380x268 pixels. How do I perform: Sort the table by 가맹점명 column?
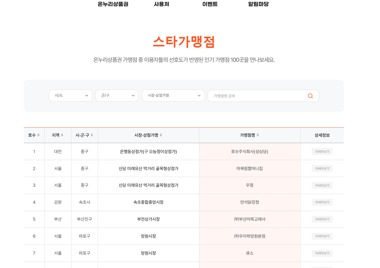(249, 135)
